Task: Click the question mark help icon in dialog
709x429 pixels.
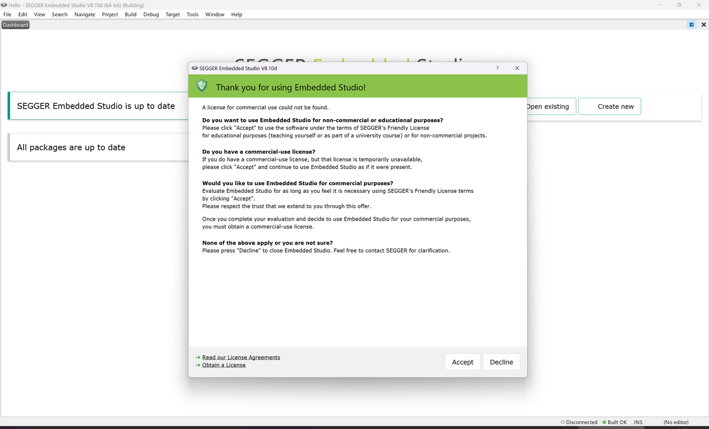Action: click(497, 68)
